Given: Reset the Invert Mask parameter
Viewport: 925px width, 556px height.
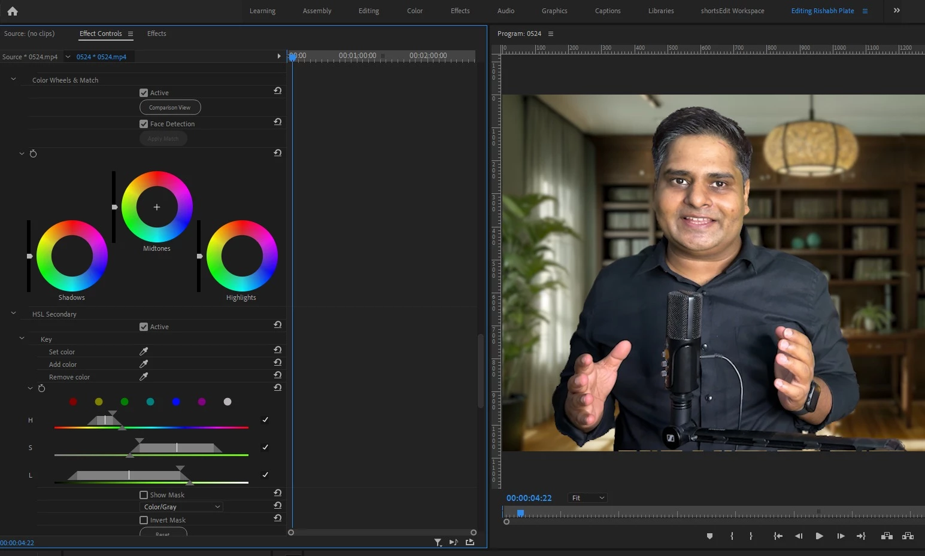Looking at the screenshot, I should 278,518.
